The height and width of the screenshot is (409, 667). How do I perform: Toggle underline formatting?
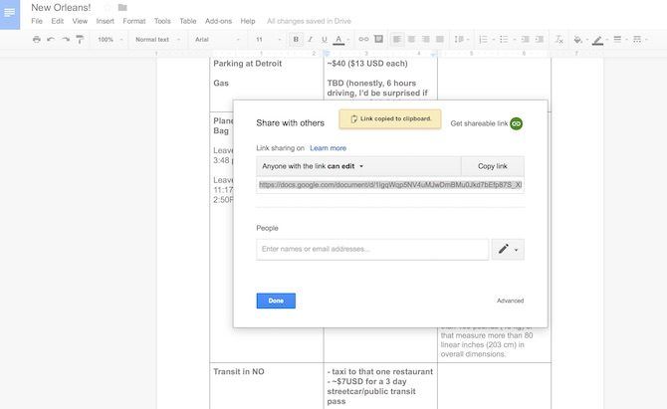tap(324, 40)
